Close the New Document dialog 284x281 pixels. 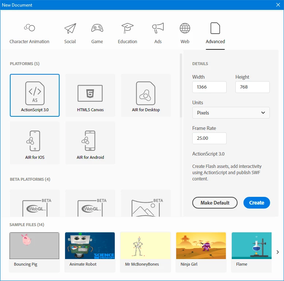[x=278, y=5]
